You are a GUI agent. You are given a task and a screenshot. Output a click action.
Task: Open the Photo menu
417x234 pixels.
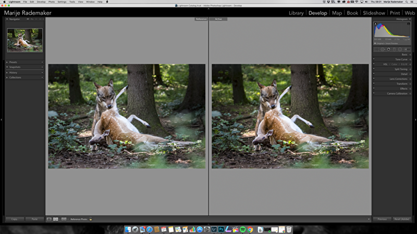pos(52,2)
